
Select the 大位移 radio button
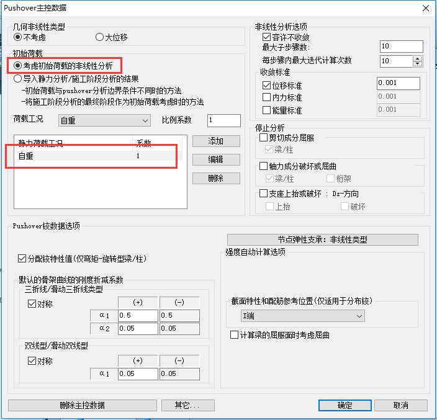(100, 37)
